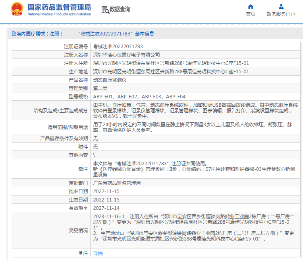Select 无 value in 附件 row
This screenshot has height=260, width=303.
[x=95, y=147]
